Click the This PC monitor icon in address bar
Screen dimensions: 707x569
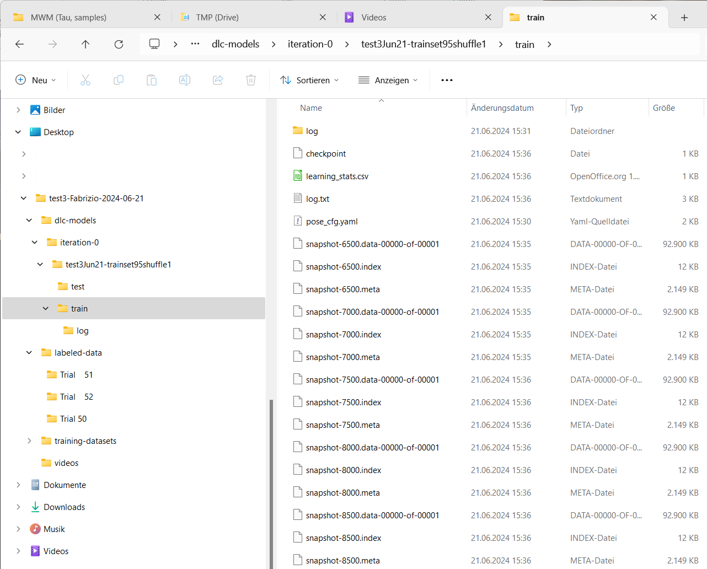(154, 44)
